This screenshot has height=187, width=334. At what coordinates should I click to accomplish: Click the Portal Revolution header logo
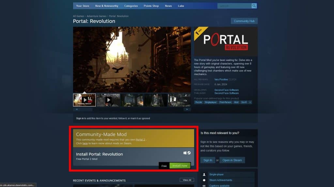226,41
